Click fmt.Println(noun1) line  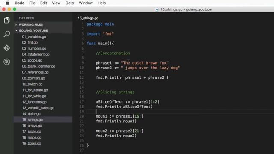tap(116, 121)
